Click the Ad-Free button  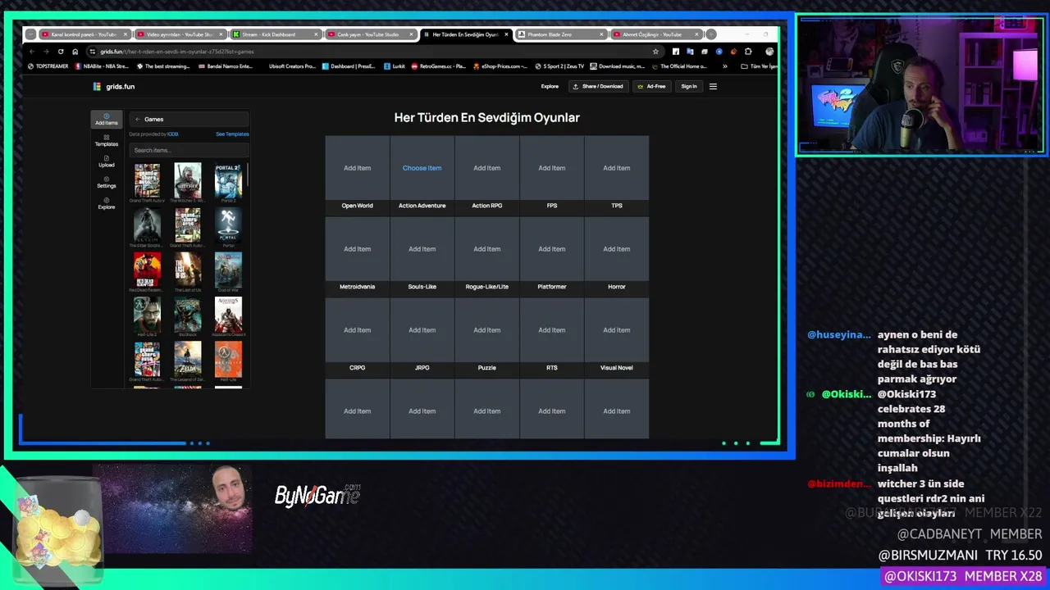click(651, 86)
